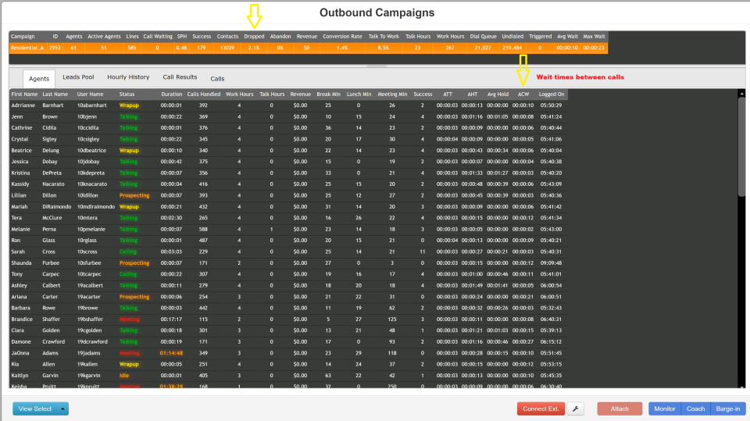Click the Dial Queue column header
Screen dimensions: 750x421
[483, 37]
